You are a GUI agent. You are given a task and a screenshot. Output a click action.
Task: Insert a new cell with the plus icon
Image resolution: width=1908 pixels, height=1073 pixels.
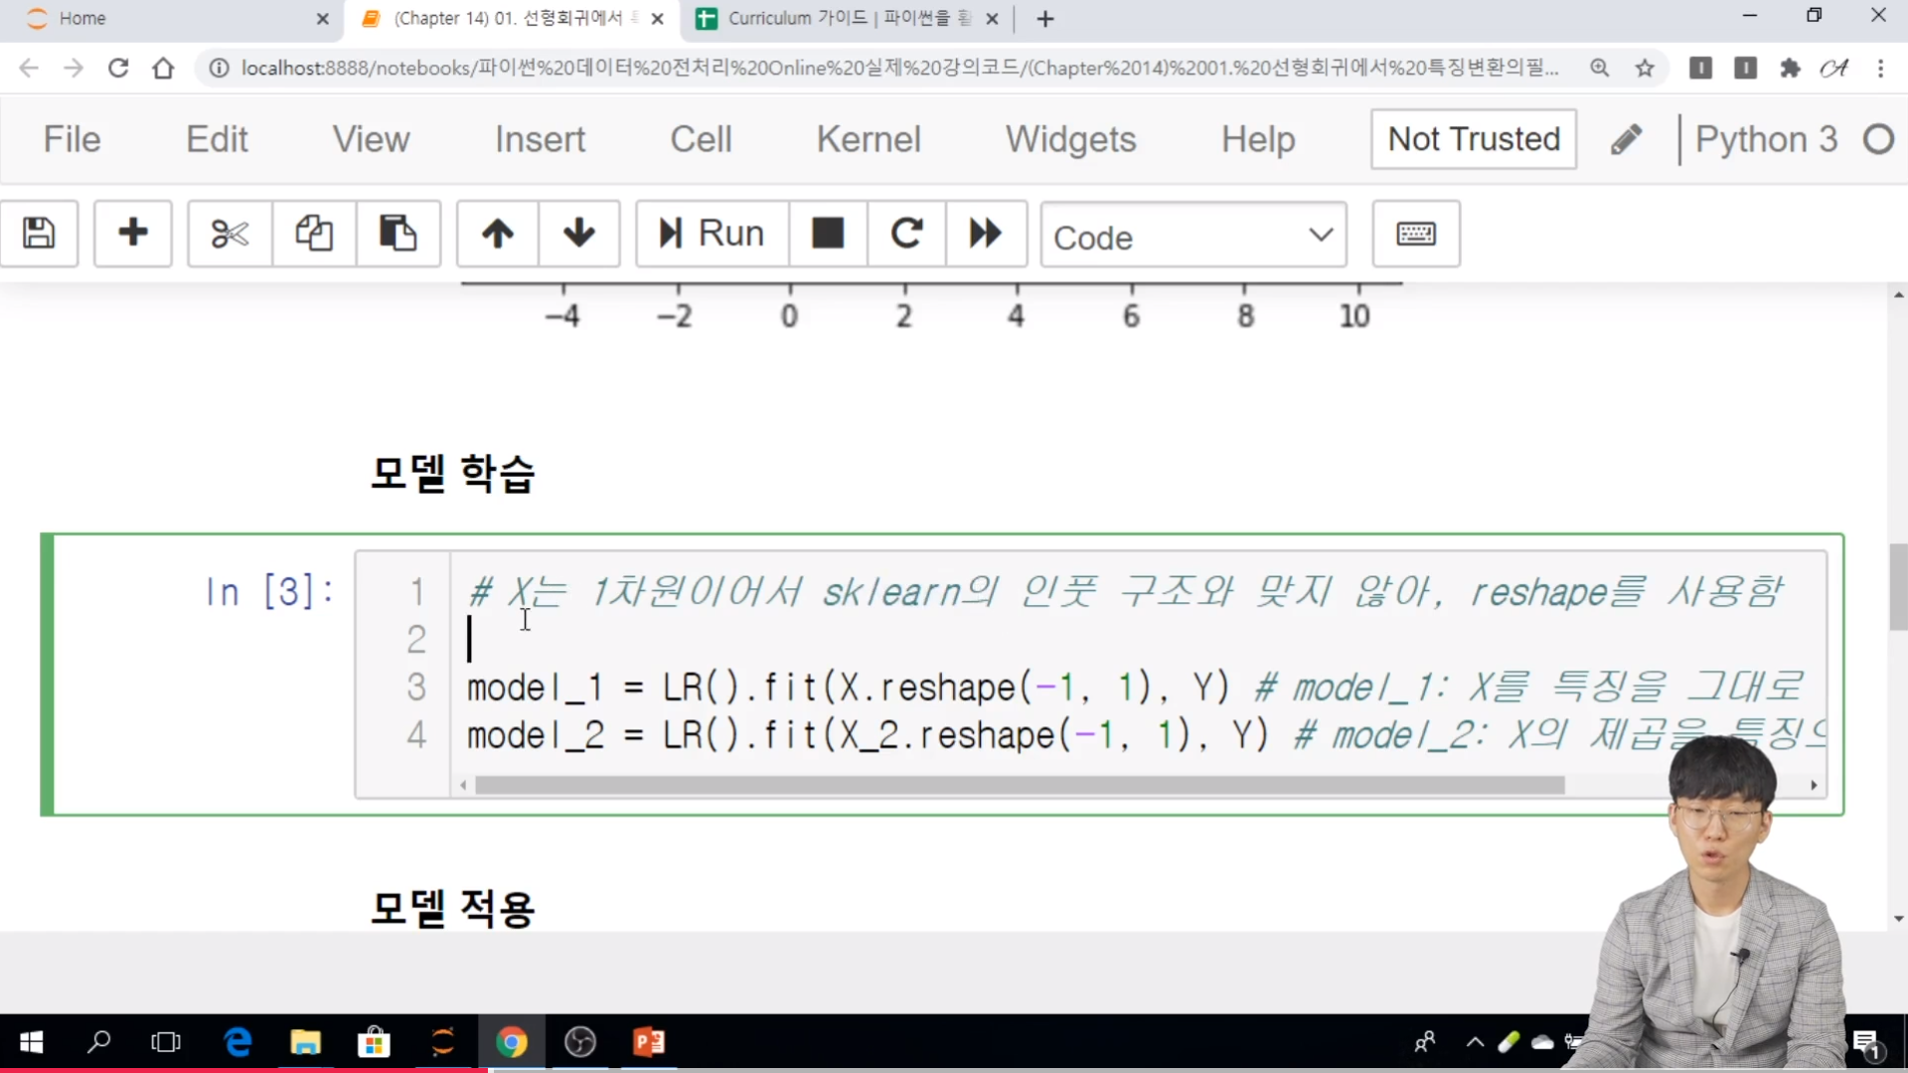point(132,234)
